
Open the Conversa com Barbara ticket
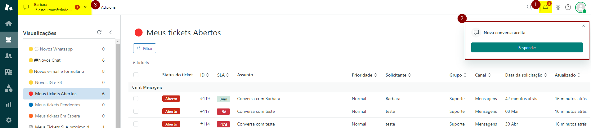click(x=258, y=99)
